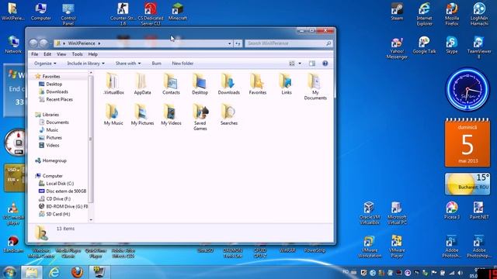Select the Desktop folder in file pane

(x=200, y=84)
